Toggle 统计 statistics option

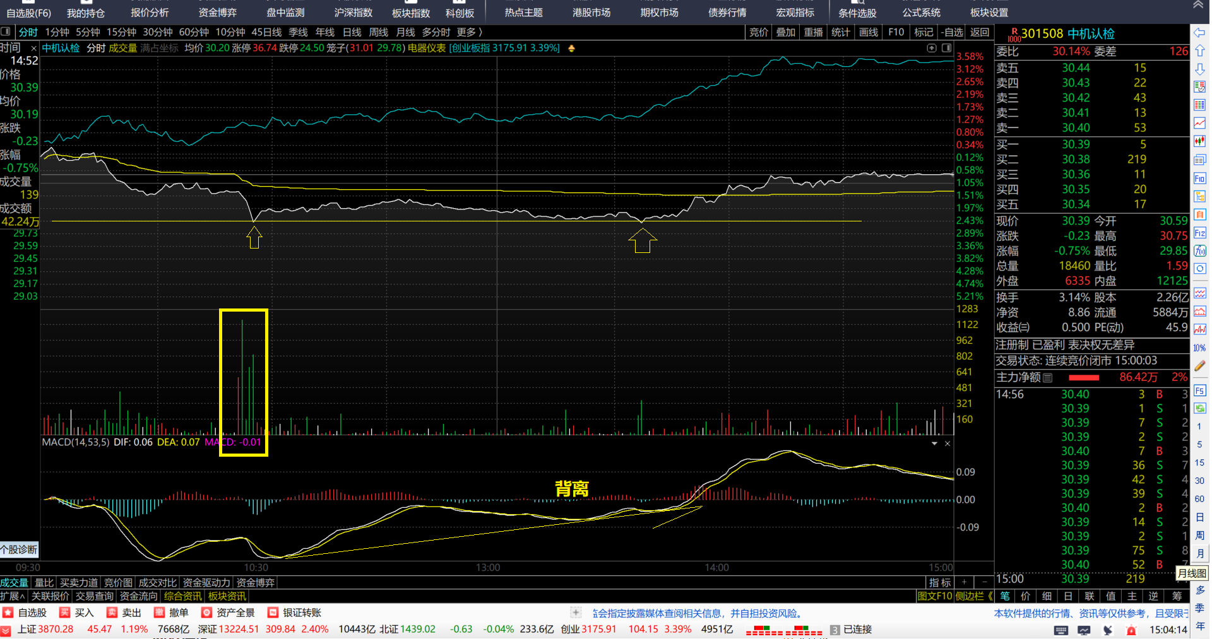[x=841, y=32]
